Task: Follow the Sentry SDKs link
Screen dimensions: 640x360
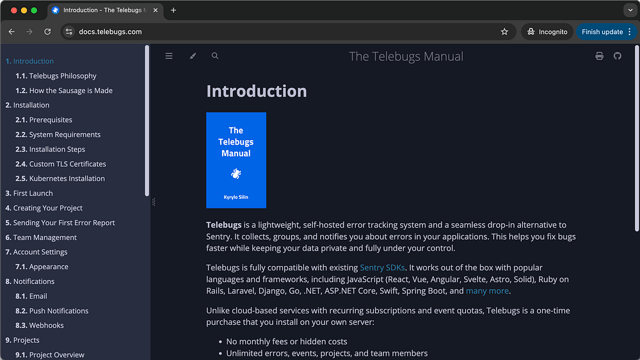Action: (x=382, y=267)
